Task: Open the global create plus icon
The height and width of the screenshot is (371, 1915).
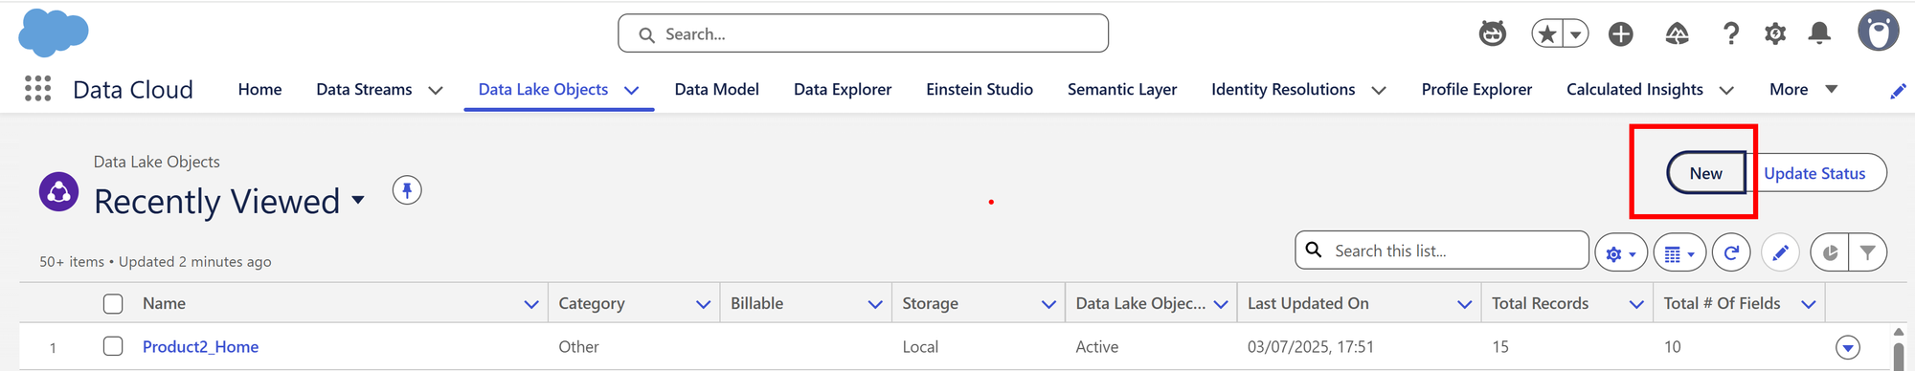Action: point(1620,34)
